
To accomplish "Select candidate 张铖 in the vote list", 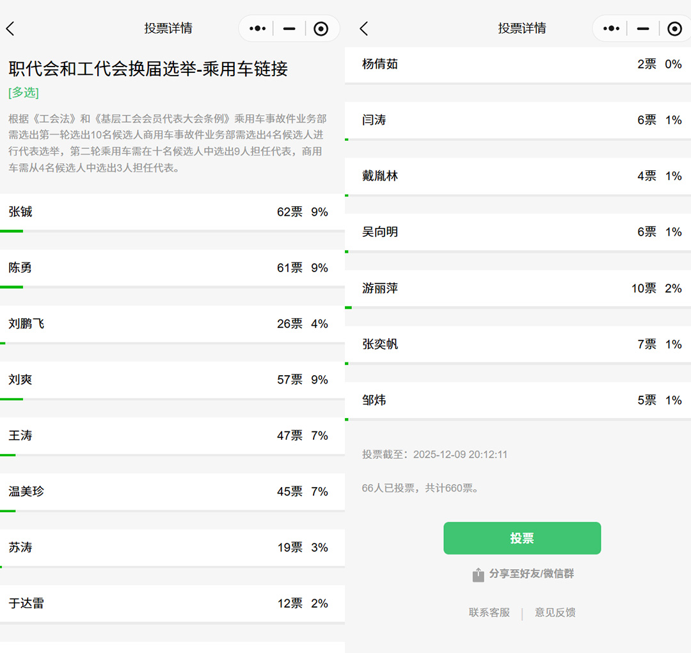I will click(x=173, y=212).
